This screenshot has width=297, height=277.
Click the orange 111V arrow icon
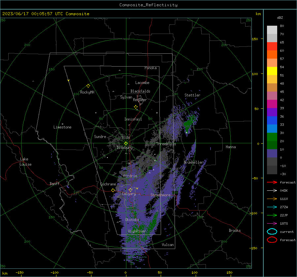click(x=272, y=199)
